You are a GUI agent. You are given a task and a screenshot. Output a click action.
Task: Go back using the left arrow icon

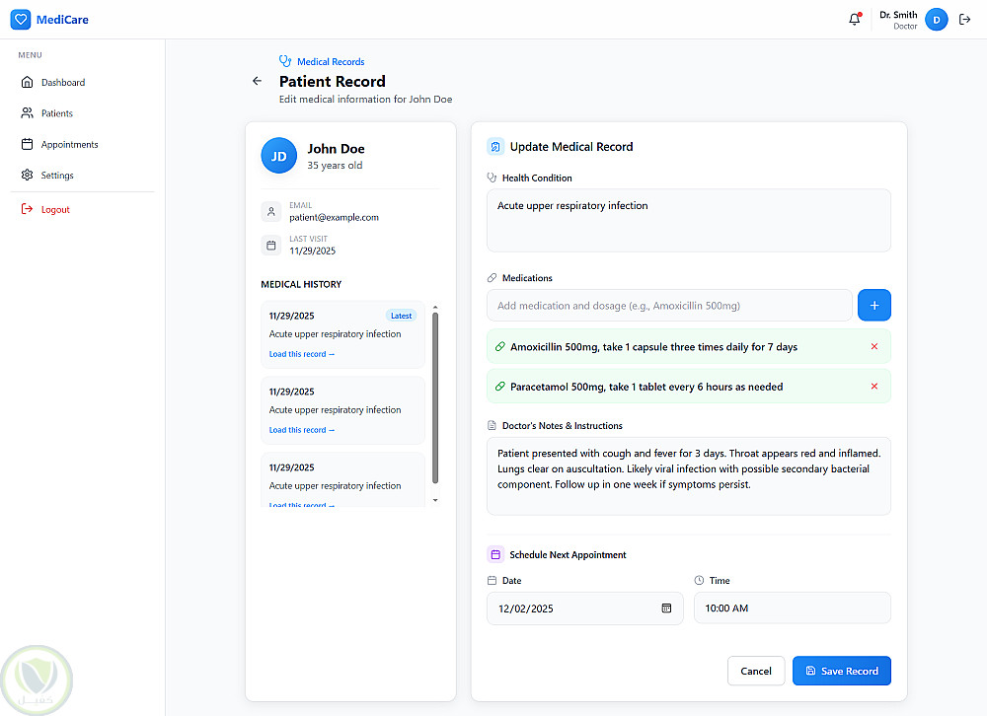click(x=258, y=81)
